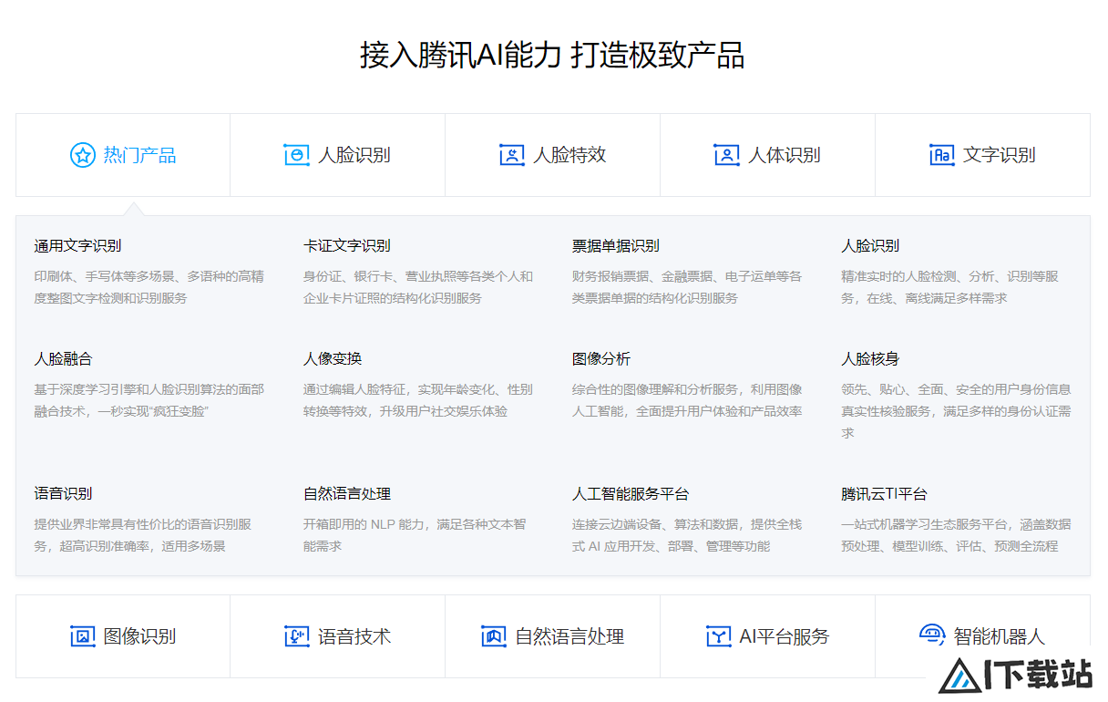Open the 卡证文字识别 product link

(x=347, y=245)
